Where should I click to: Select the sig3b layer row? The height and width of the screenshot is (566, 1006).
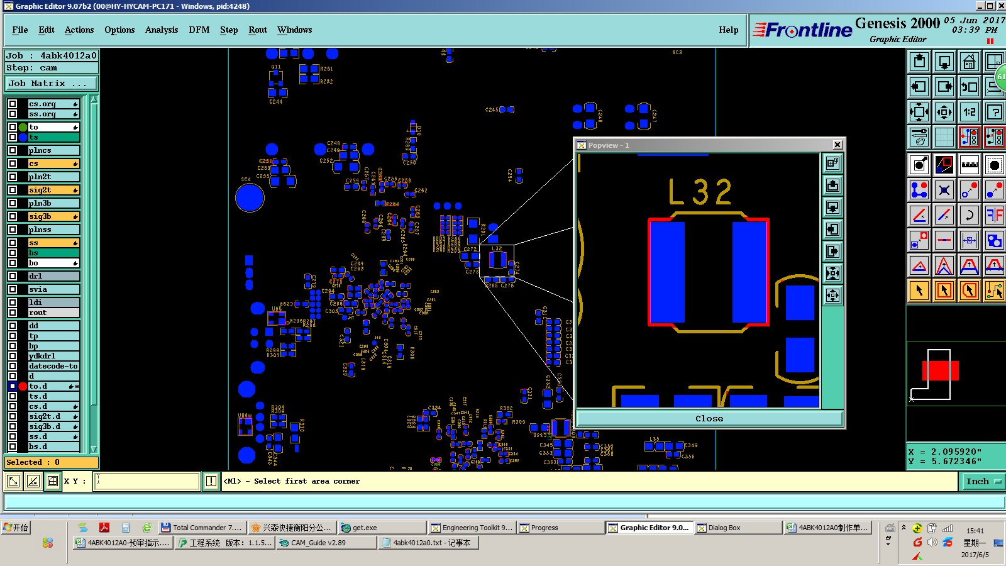pyautogui.click(x=54, y=216)
